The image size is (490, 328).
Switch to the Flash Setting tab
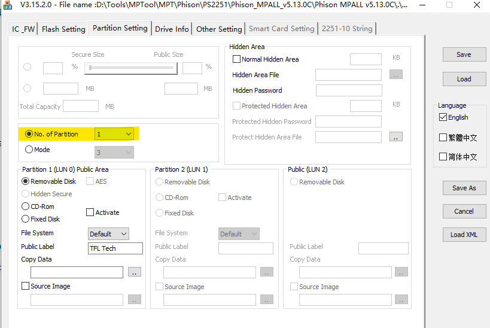pyautogui.click(x=63, y=29)
